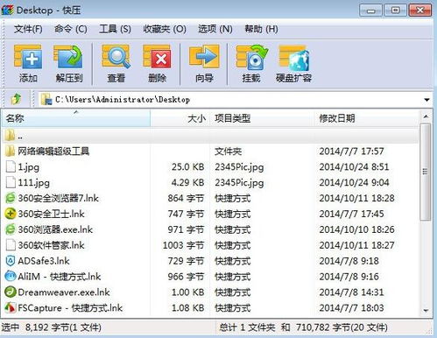437x338 pixels.
Task: Click the 360浏览器.exe.lnk shortcut icon
Action: coord(11,229)
